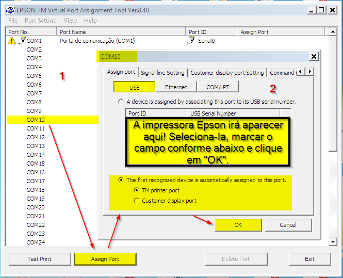Click the Delete Port button

coord(236,259)
